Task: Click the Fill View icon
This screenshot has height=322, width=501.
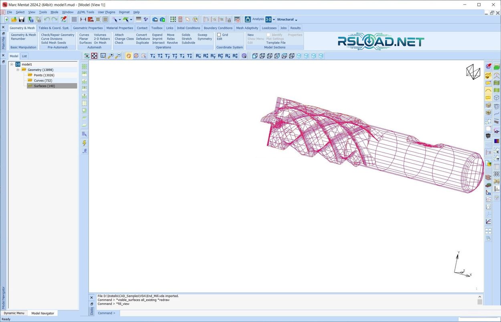Action: pos(94,56)
